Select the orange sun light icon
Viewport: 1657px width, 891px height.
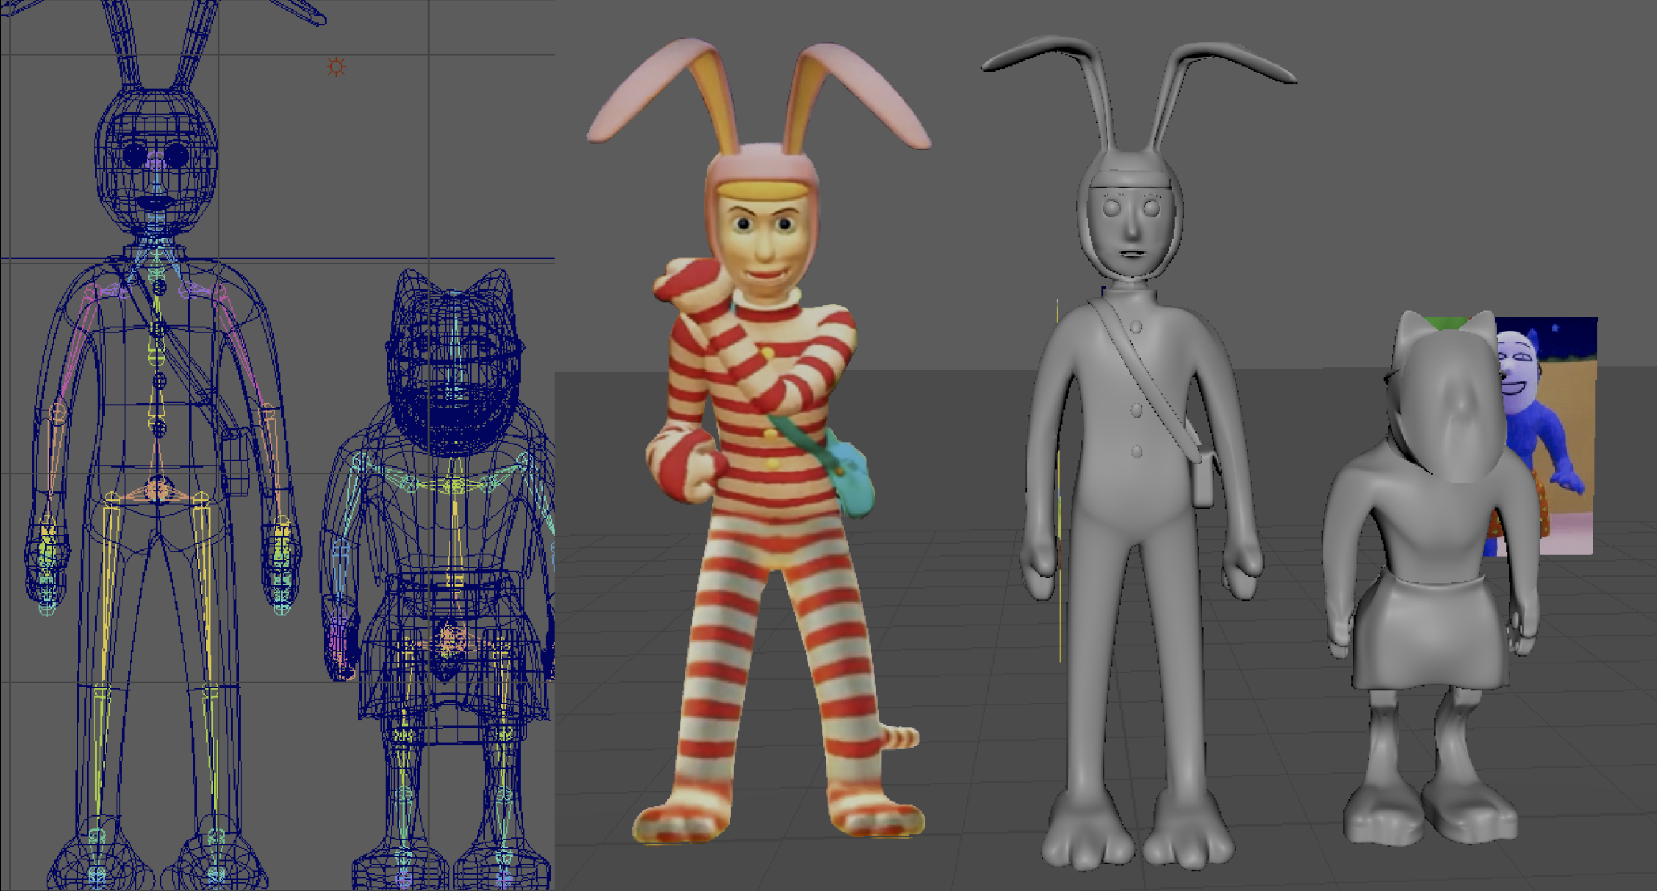point(336,67)
